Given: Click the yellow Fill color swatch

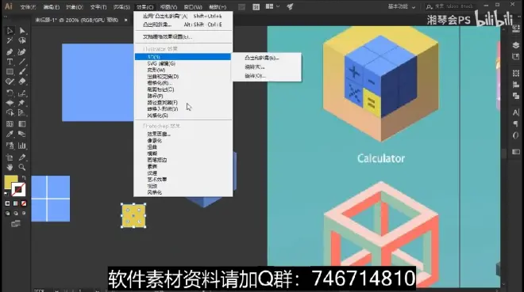Looking at the screenshot, I should click(x=10, y=182).
